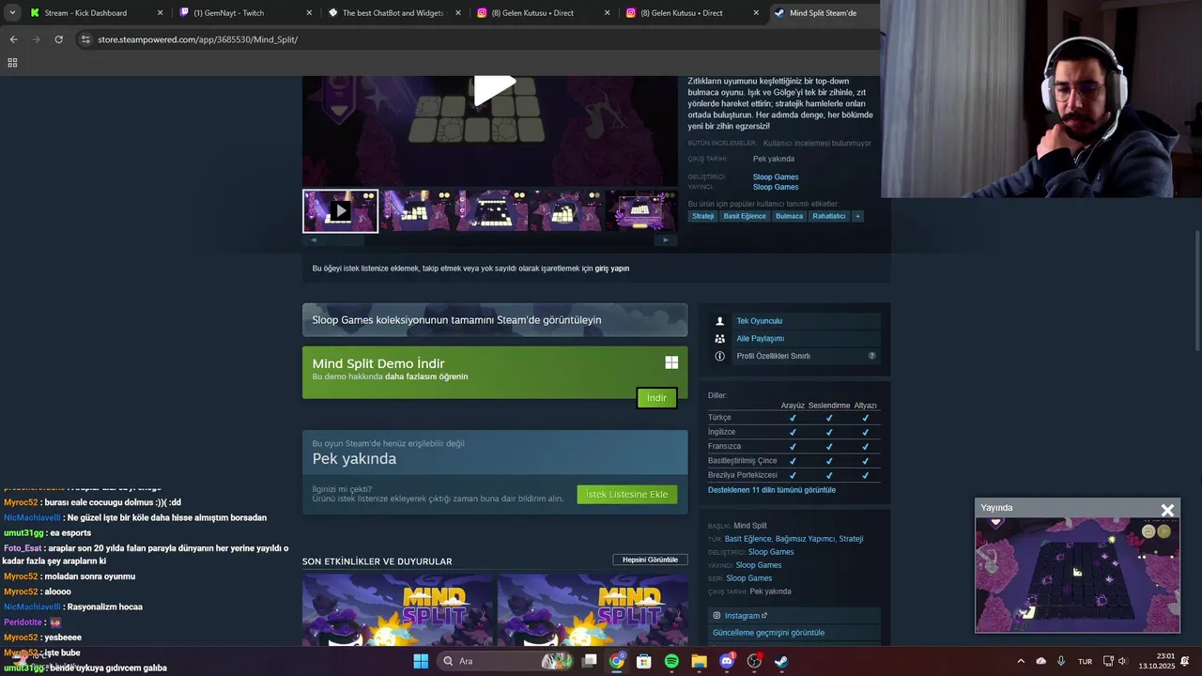Image resolution: width=1202 pixels, height=676 pixels.
Task: Close the GemNayt Twitch tab
Action: (x=309, y=13)
